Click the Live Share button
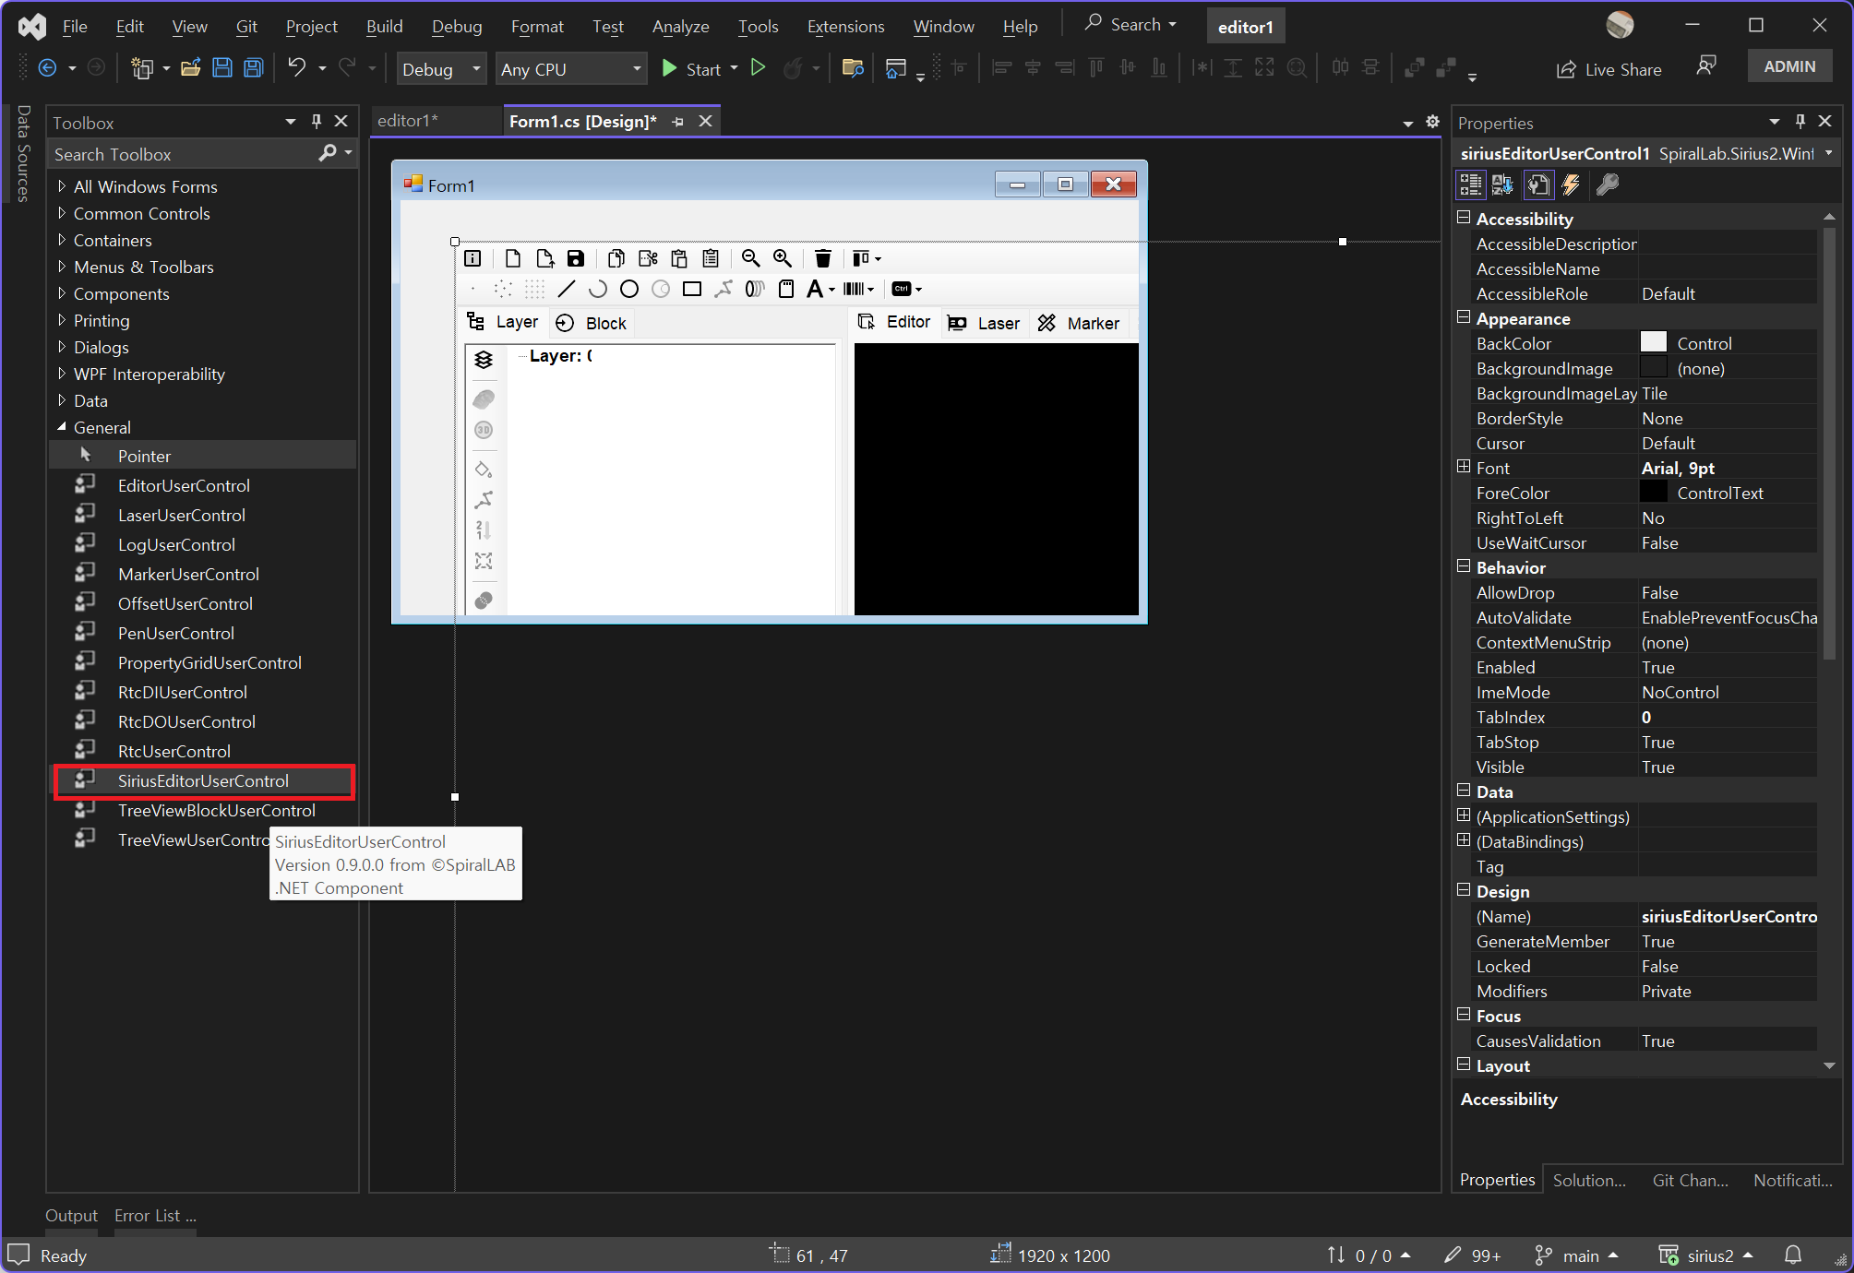Screen dimensions: 1854x1273 [1609, 69]
